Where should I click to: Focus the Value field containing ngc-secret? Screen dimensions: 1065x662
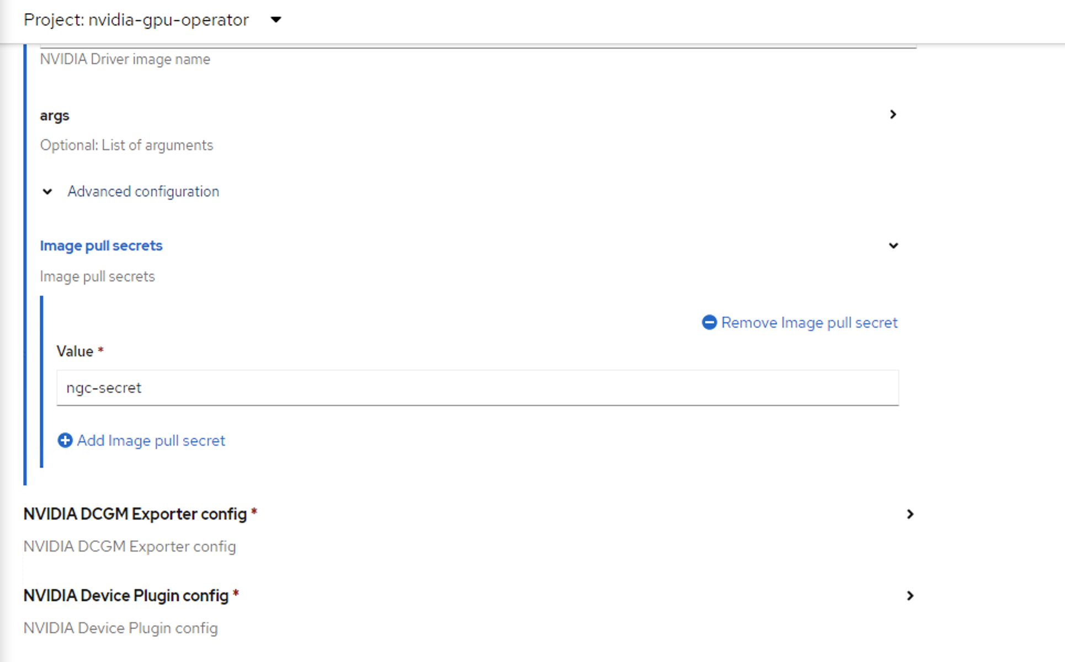click(477, 388)
